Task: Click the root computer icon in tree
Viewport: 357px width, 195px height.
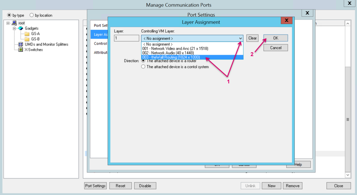Action: (14, 23)
